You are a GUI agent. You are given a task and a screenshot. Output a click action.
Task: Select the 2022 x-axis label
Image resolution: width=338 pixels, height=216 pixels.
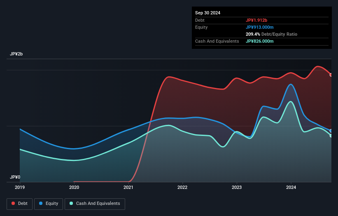pyautogui.click(x=182, y=187)
